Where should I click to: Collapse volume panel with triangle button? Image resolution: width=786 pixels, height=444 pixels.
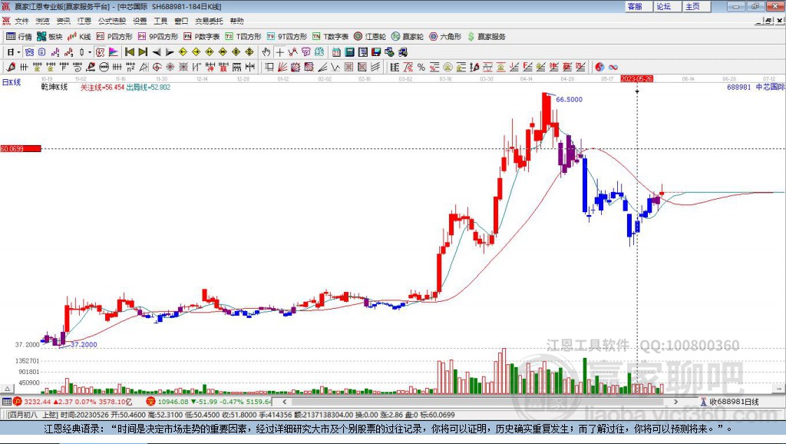tap(8, 389)
